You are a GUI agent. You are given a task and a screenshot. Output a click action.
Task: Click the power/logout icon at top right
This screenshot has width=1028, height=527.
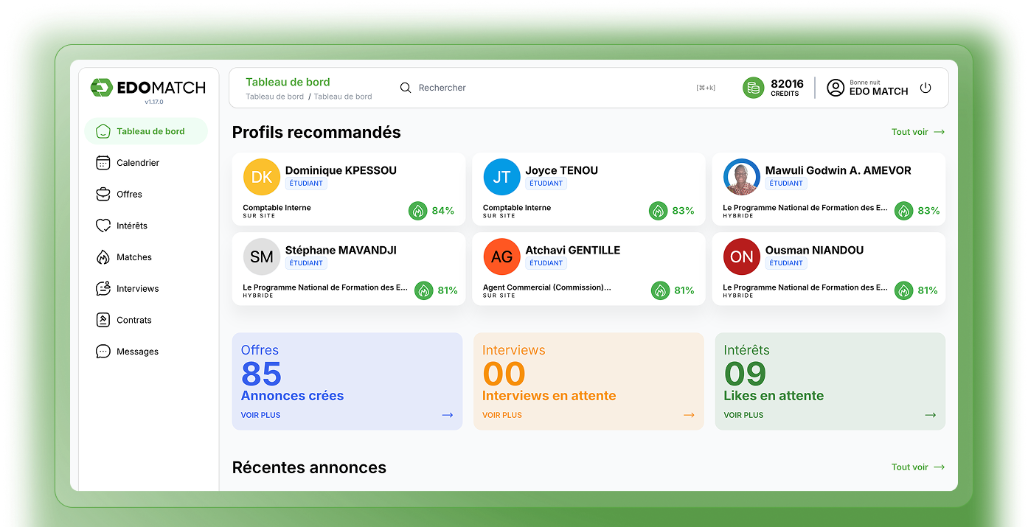click(x=925, y=87)
